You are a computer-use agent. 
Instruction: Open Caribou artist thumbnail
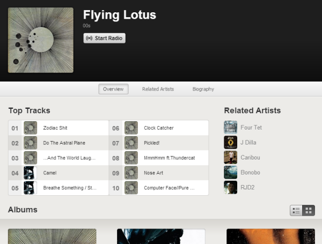click(231, 158)
